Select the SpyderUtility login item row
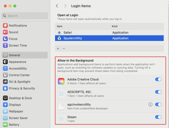Viewport: 169px width, 128px height. [109, 38]
